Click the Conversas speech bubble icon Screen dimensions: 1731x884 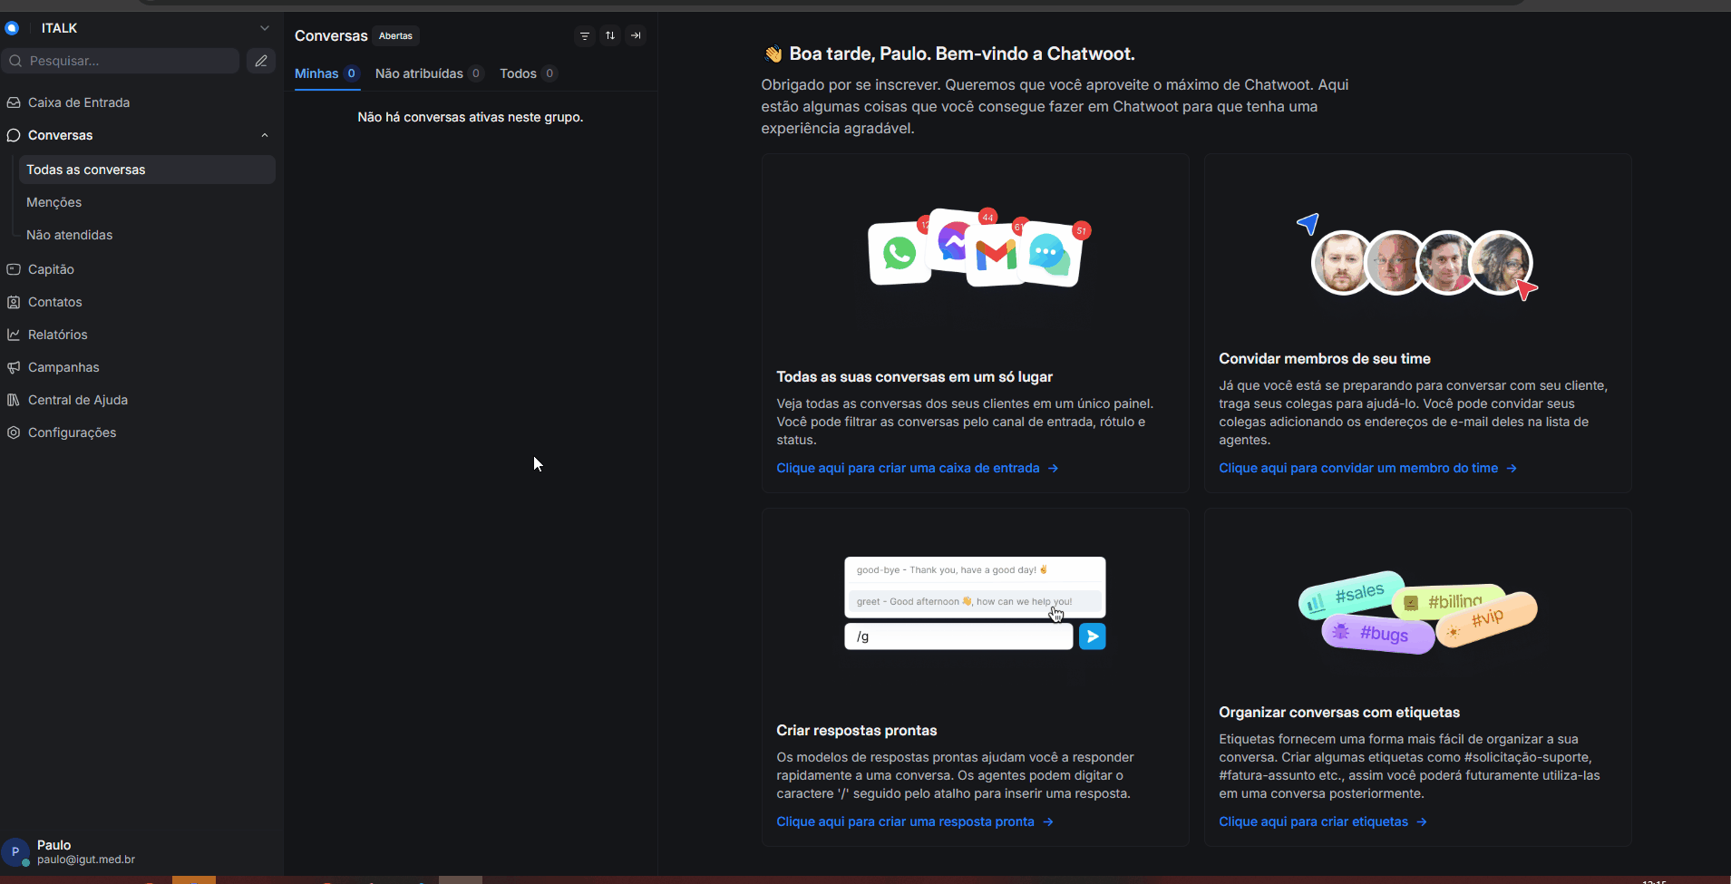14,135
